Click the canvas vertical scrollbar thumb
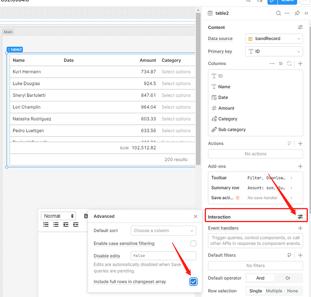311x297 pixels. coord(198,89)
